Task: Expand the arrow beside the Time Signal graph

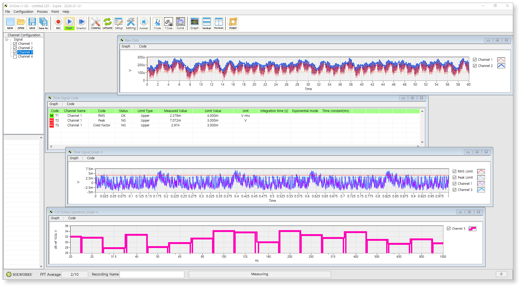Action: 78,182
